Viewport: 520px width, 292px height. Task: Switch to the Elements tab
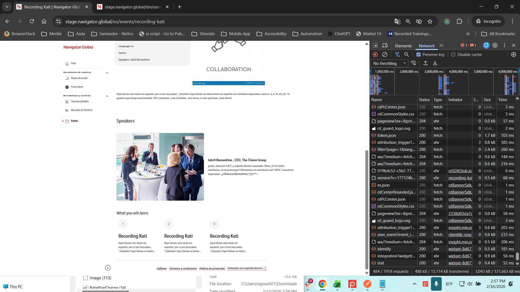[x=403, y=46]
